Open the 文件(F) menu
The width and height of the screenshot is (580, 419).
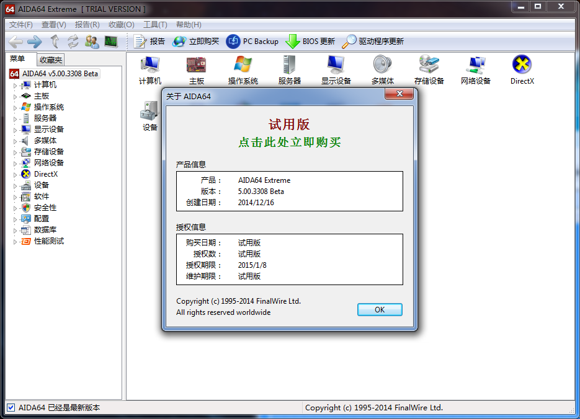(x=21, y=25)
